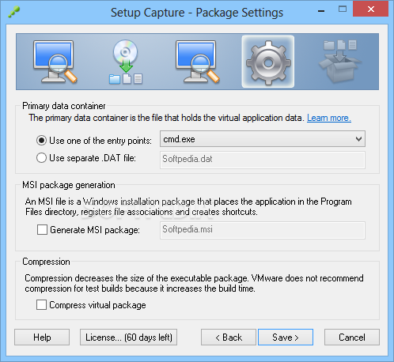Enable Generate MSI package checkbox
Screen dimensions: 394x362
42,230
